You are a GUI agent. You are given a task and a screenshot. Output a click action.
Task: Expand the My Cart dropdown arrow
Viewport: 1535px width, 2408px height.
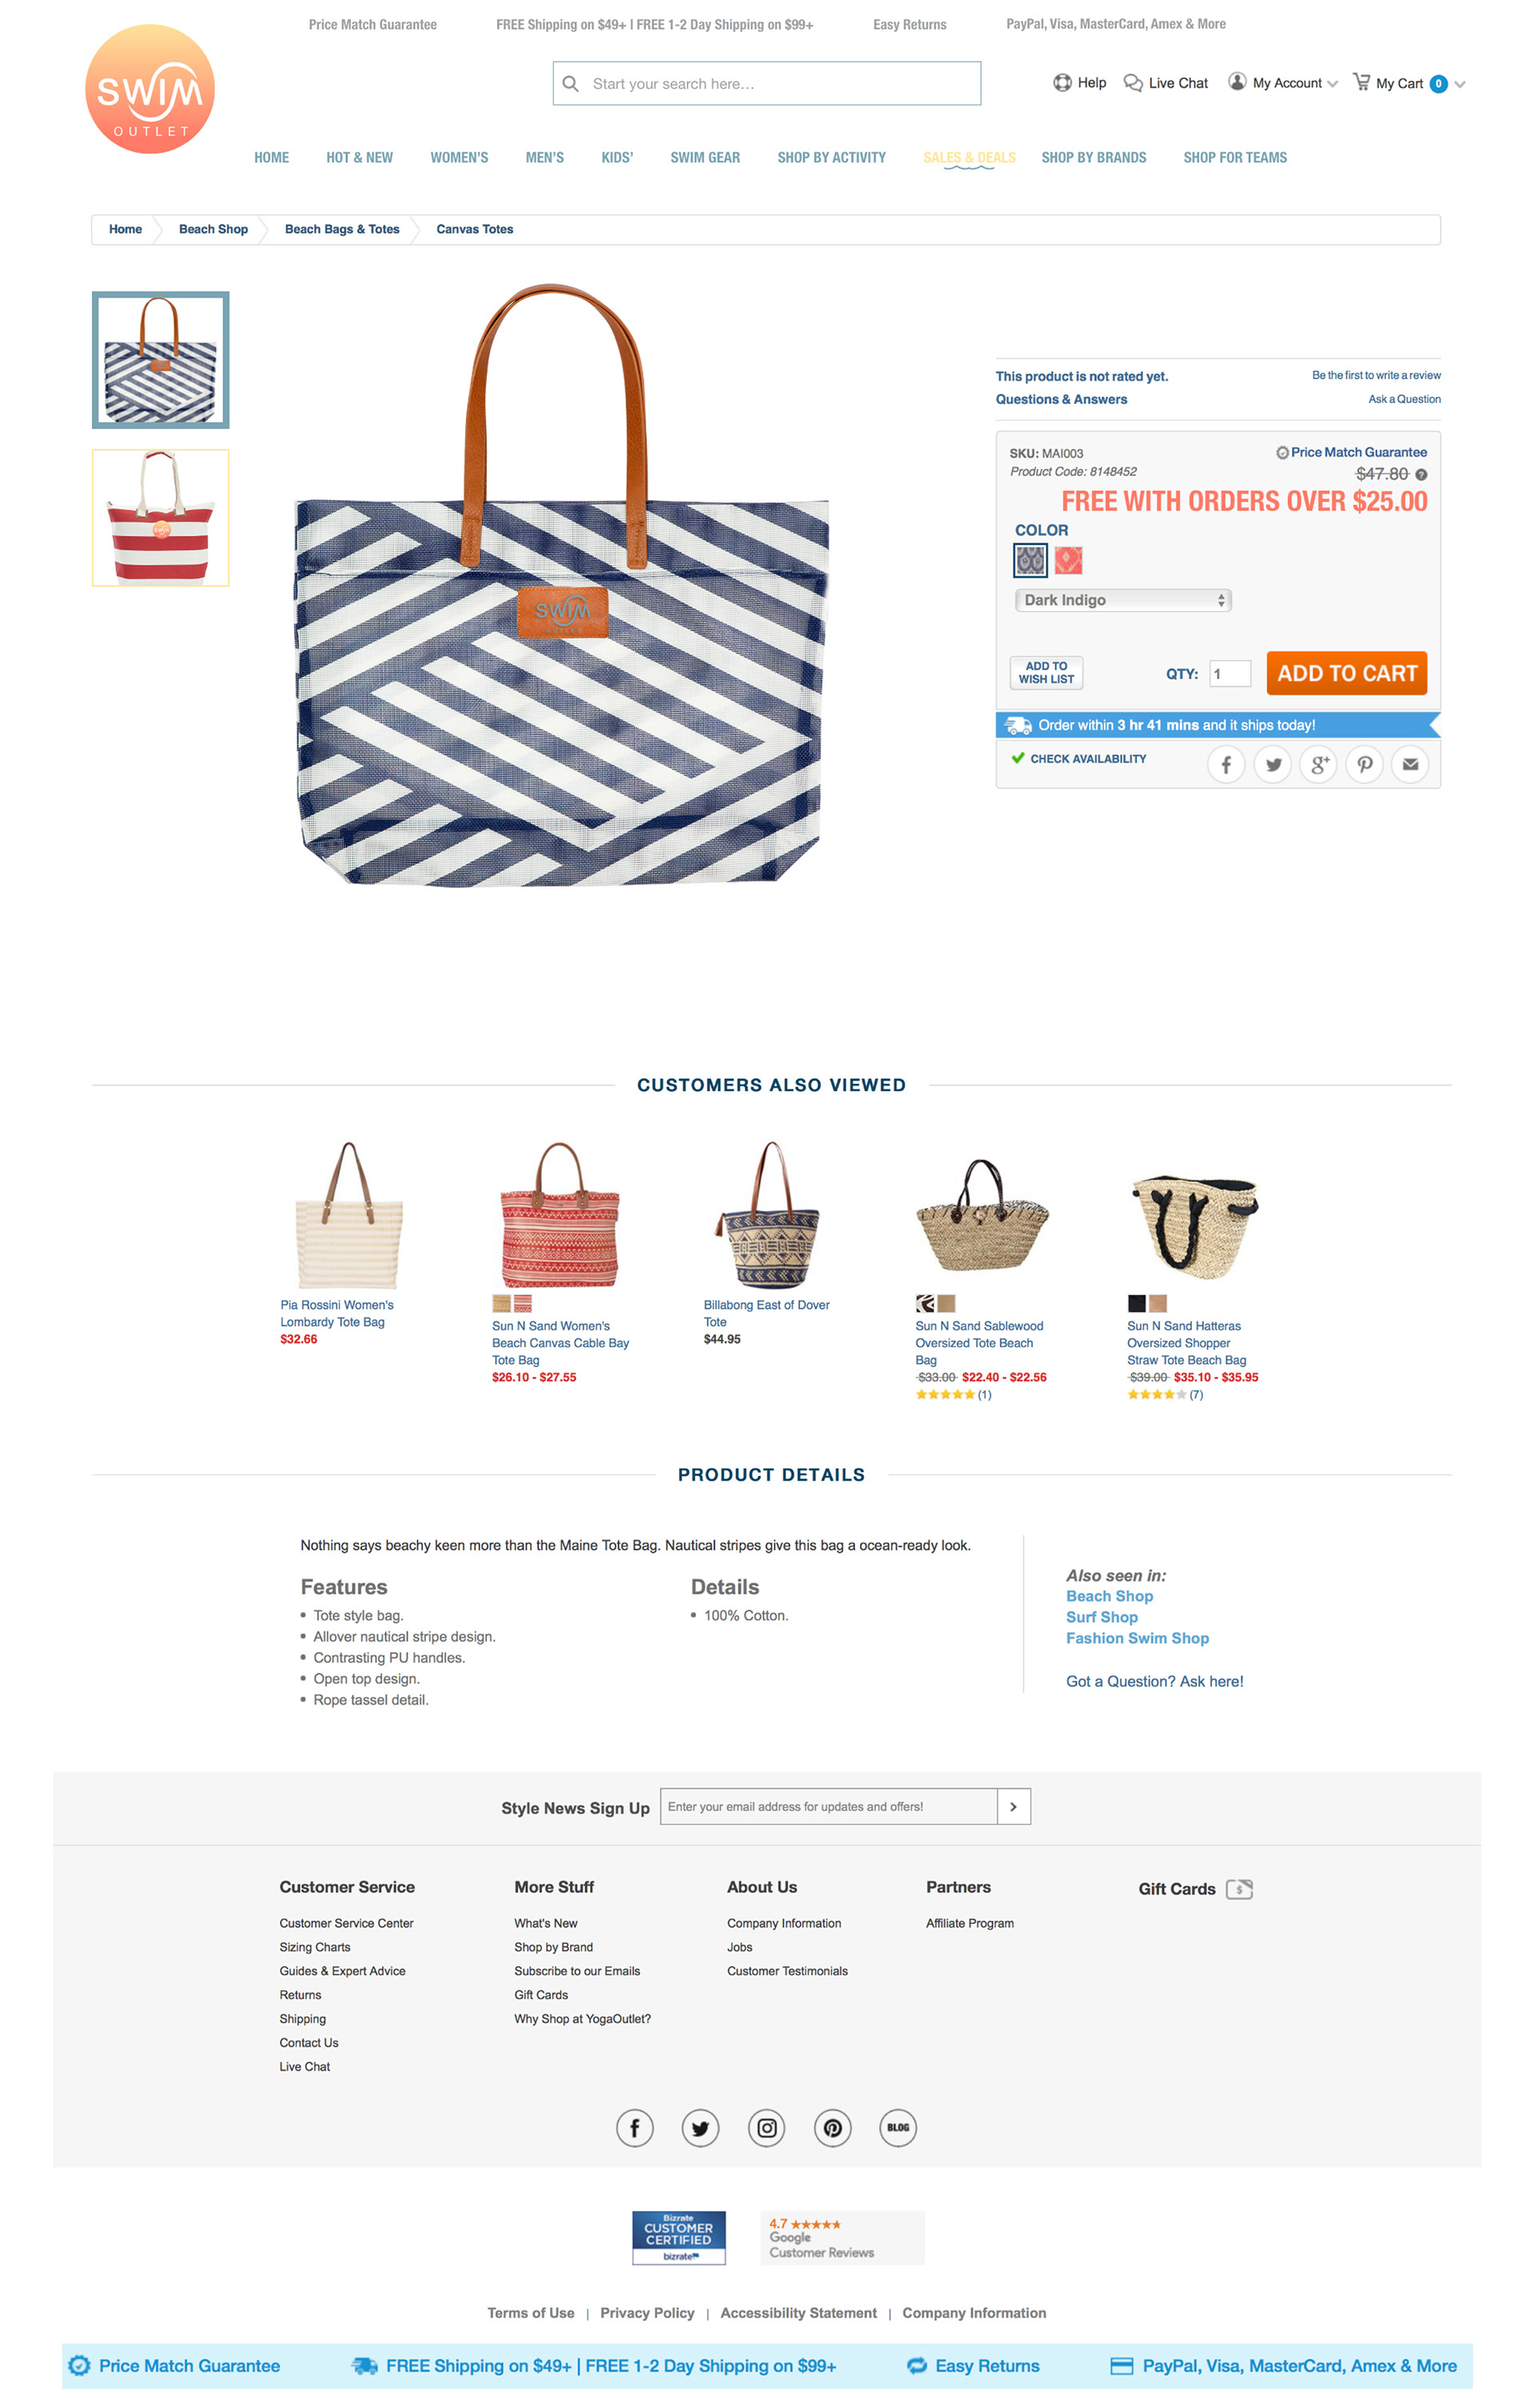(x=1460, y=84)
